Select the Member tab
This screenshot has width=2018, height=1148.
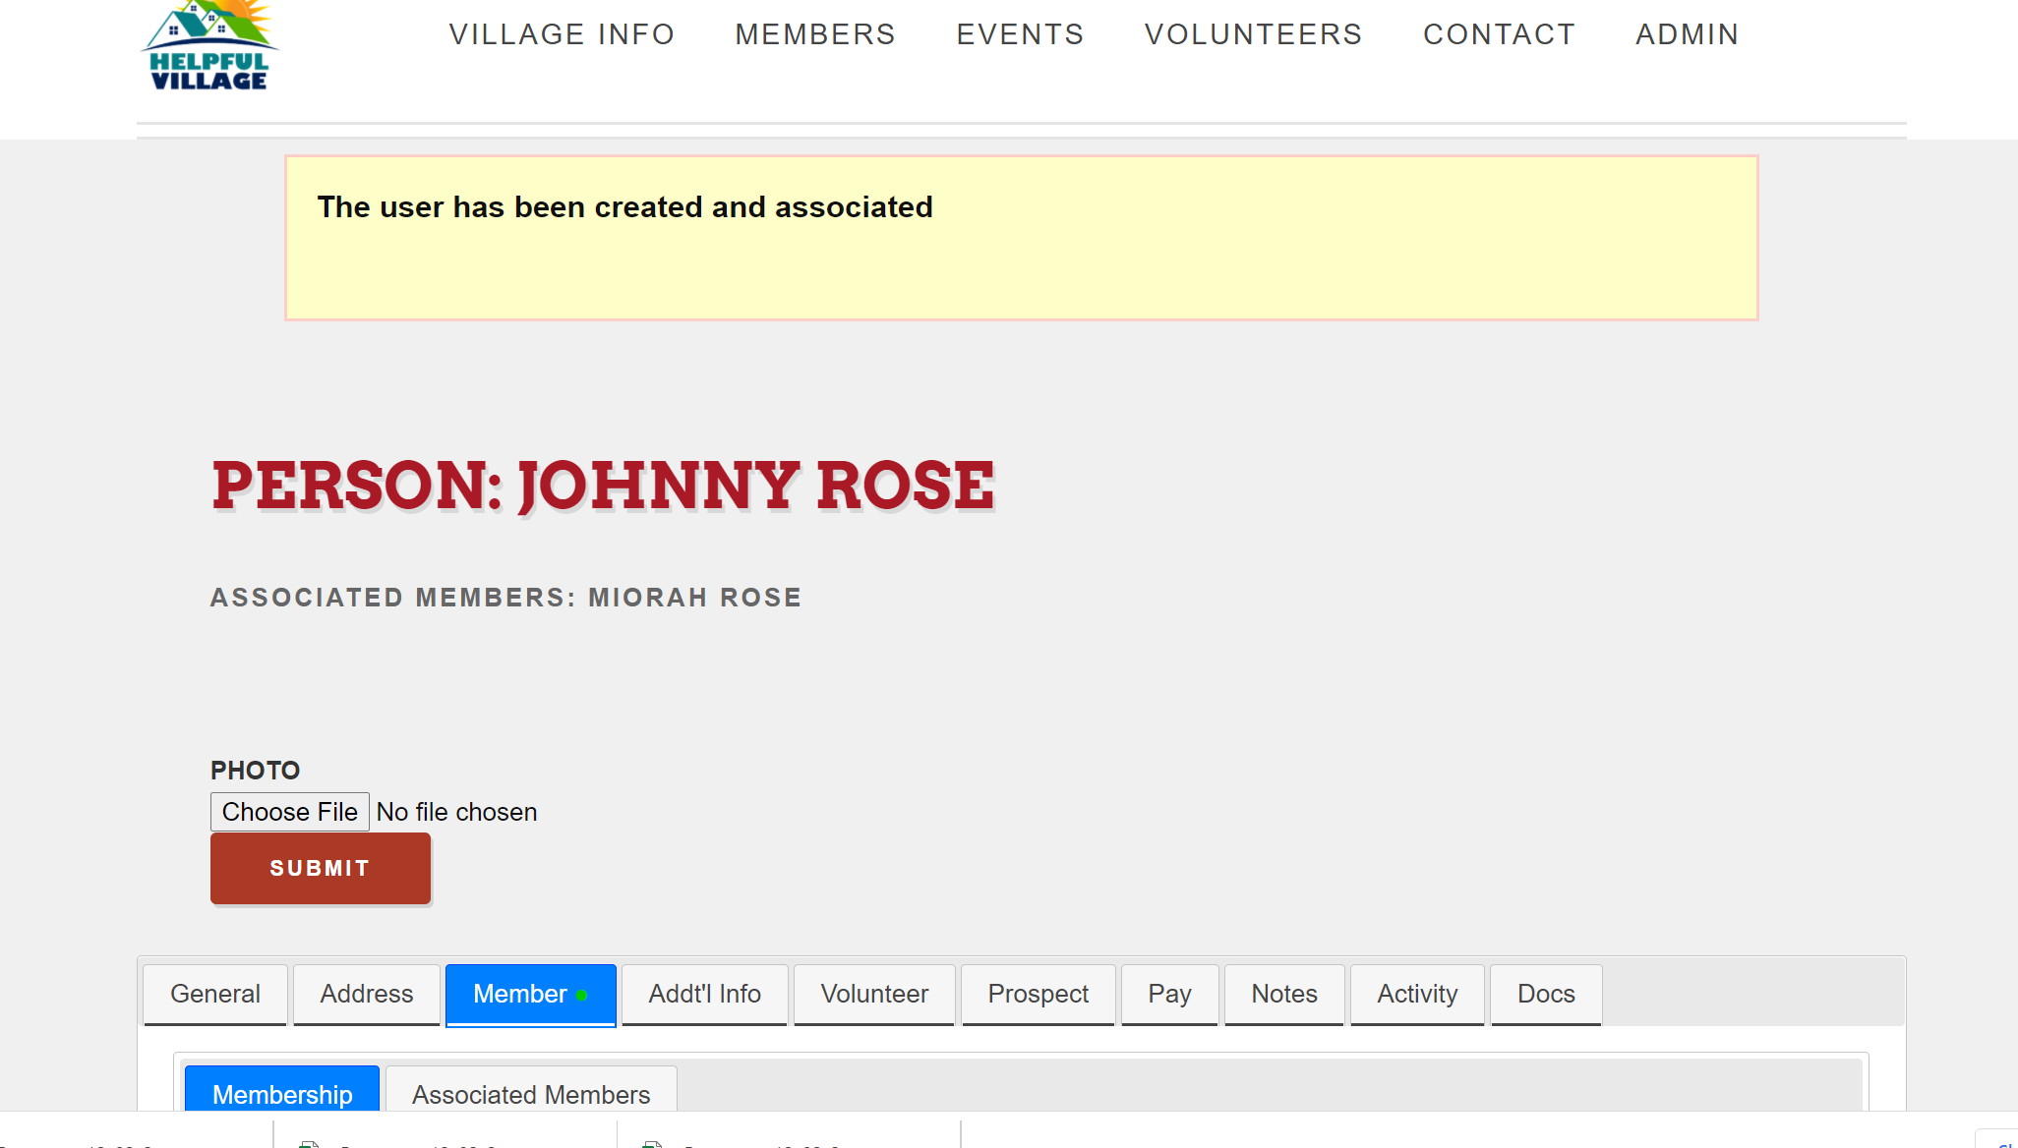531,995
